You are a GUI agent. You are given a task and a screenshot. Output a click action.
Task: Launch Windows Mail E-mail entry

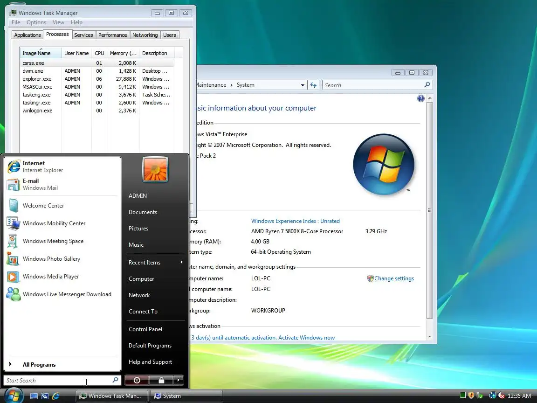(x=63, y=184)
